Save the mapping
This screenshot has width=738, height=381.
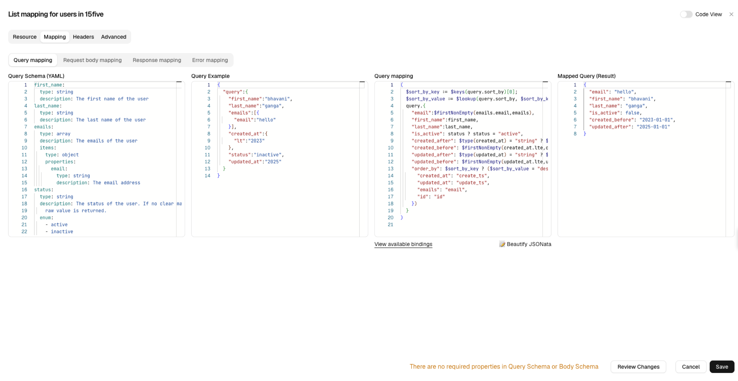pos(722,367)
